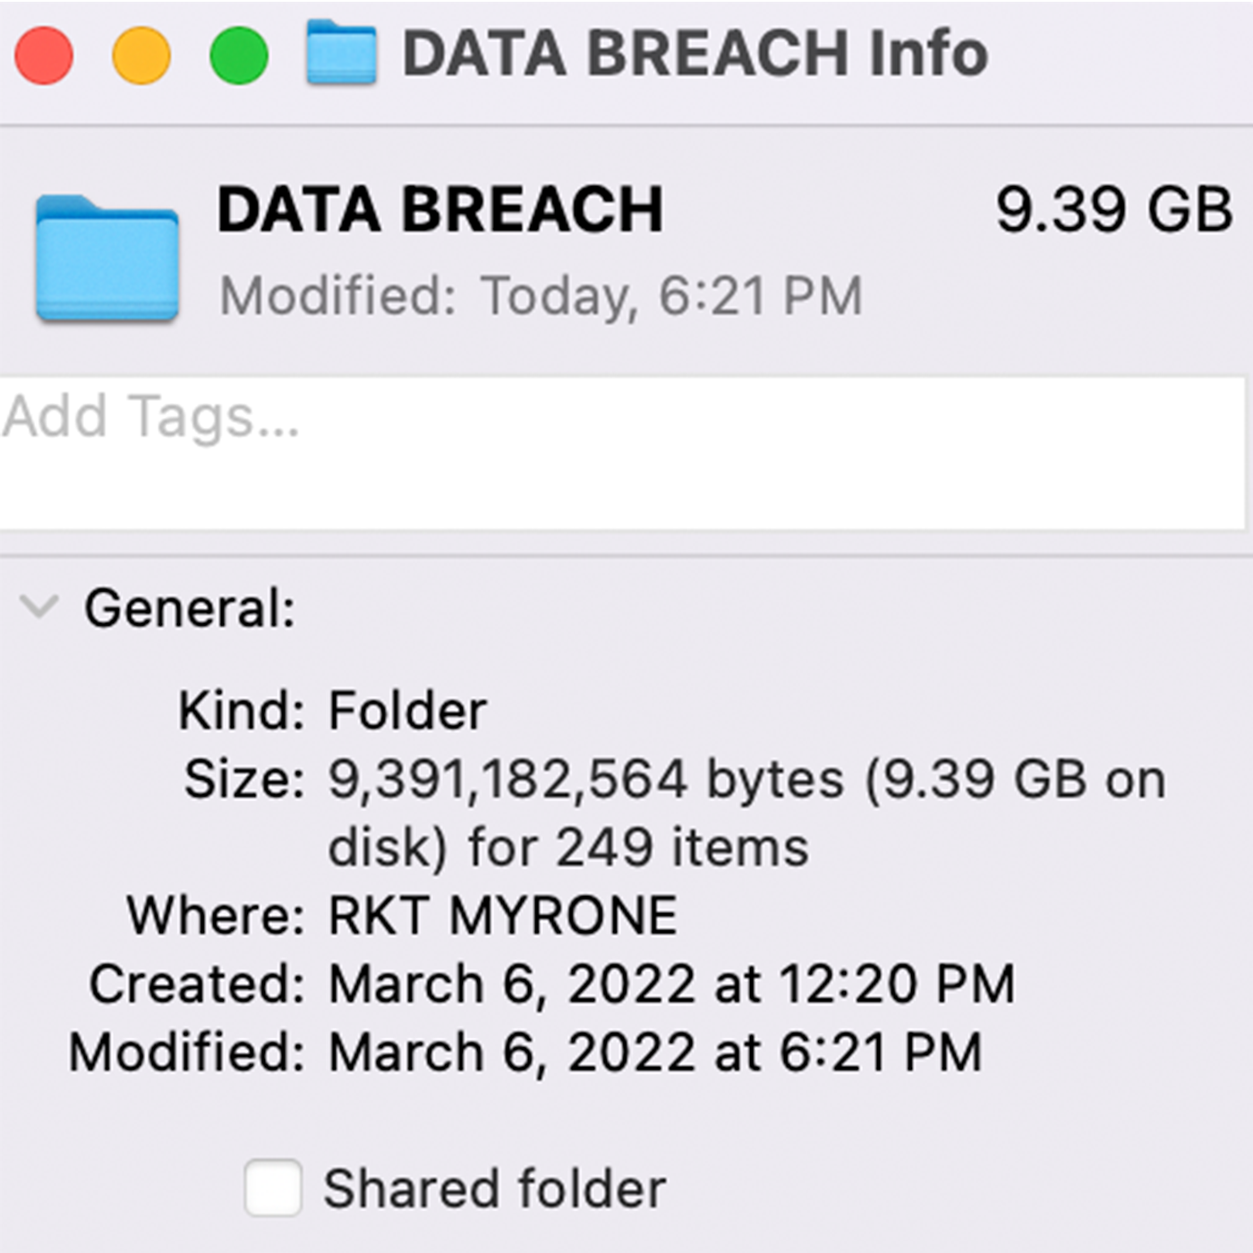Select the large DATA BREACH folder icon
1253x1253 pixels.
[107, 258]
